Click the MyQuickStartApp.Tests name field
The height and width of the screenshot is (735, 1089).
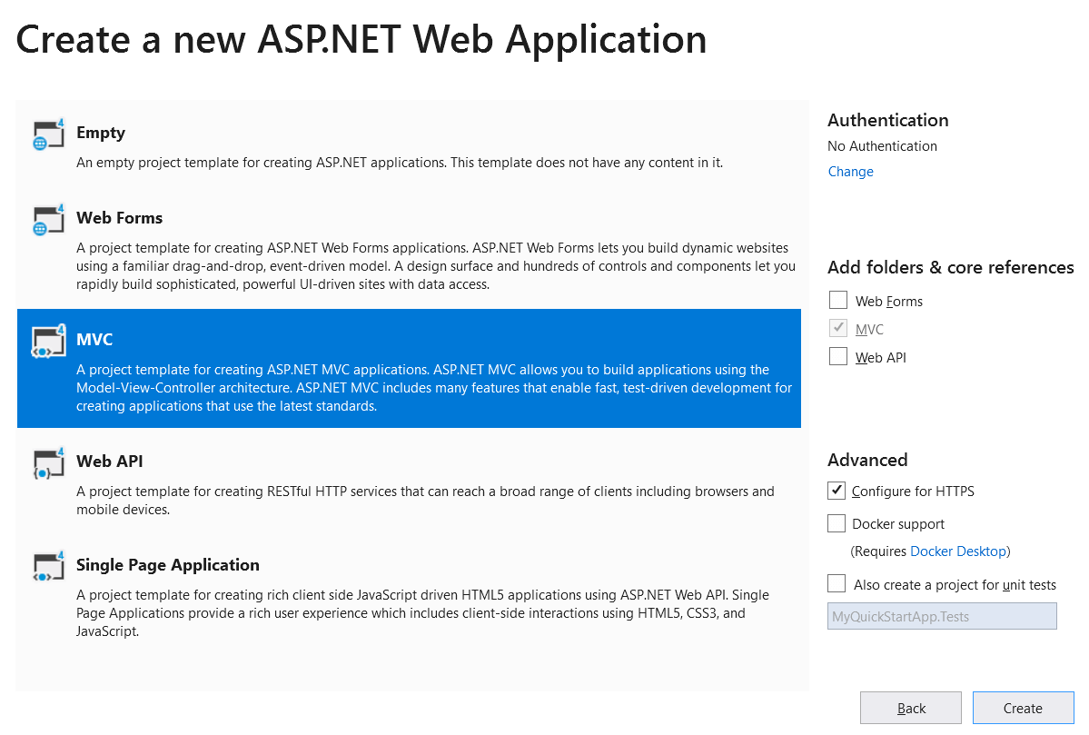click(x=942, y=616)
